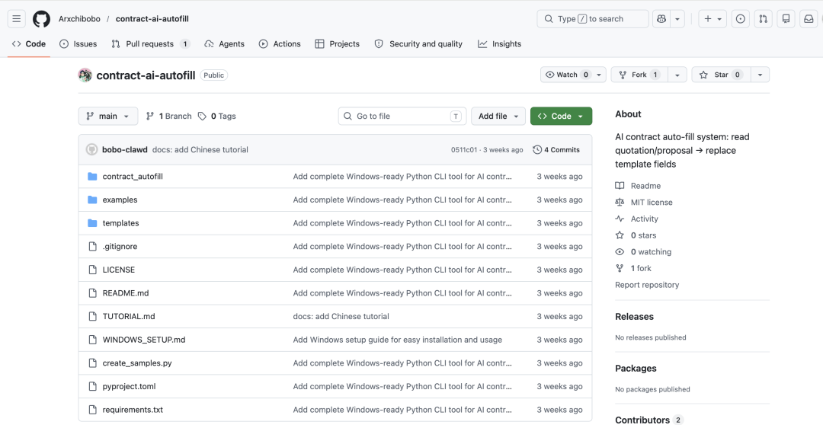View the 1 fork link
The width and height of the screenshot is (823, 425).
tap(641, 268)
